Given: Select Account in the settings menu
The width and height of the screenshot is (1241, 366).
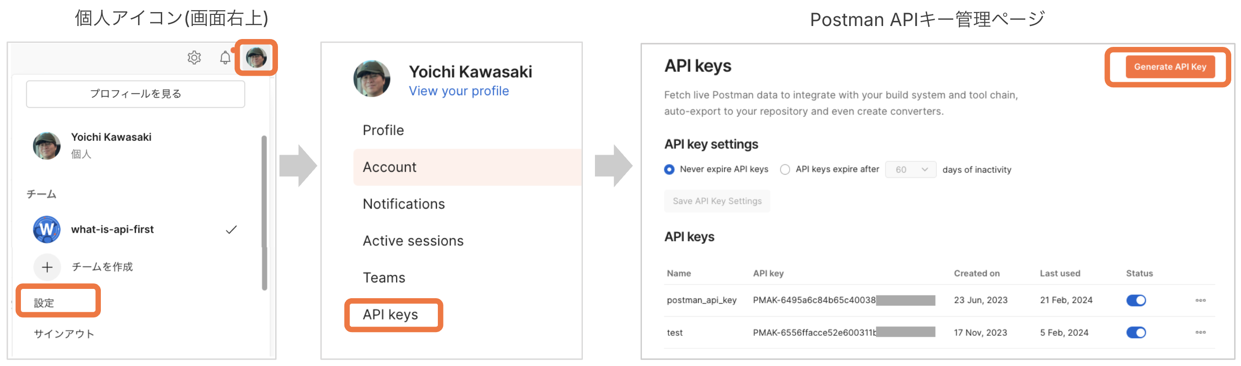Looking at the screenshot, I should 467,167.
